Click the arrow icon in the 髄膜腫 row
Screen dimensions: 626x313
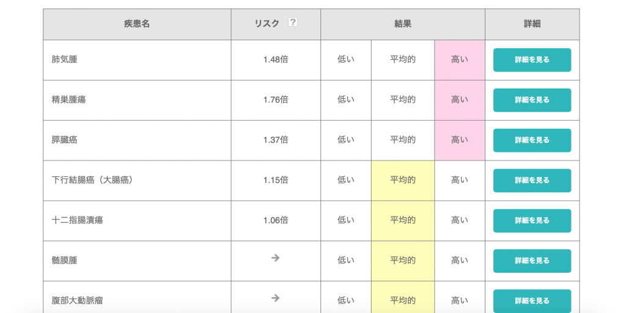click(276, 258)
